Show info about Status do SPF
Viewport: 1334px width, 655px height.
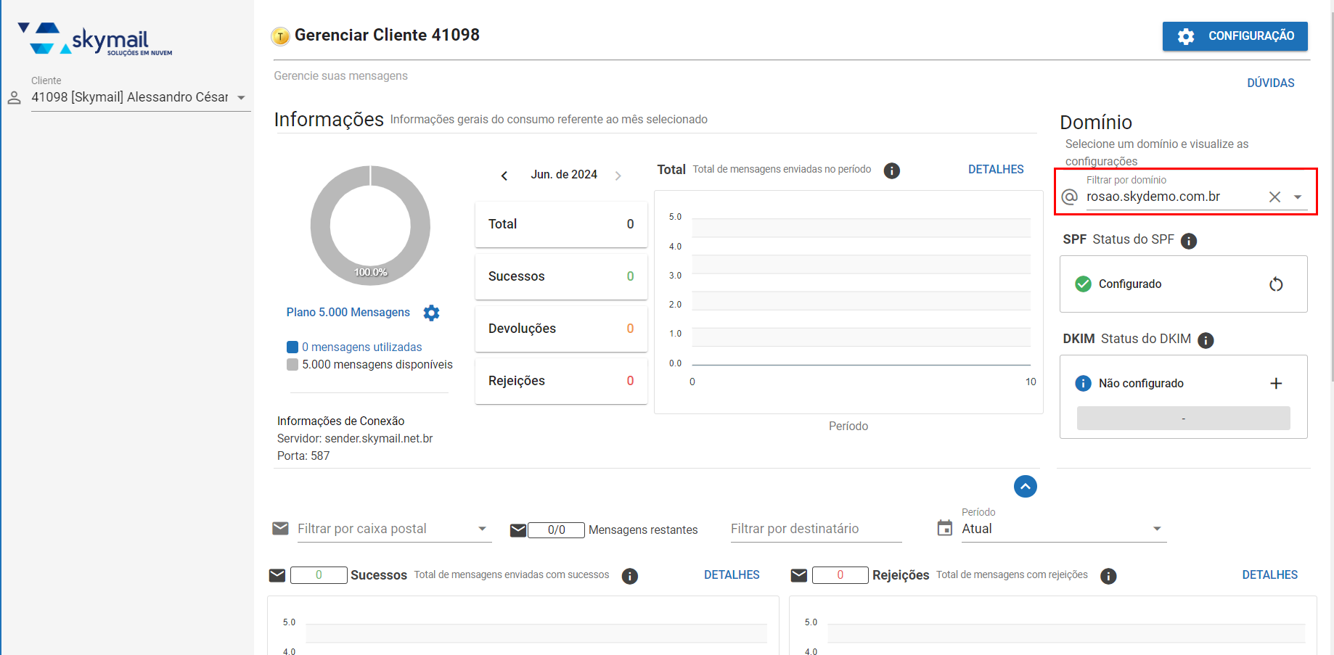(1189, 241)
